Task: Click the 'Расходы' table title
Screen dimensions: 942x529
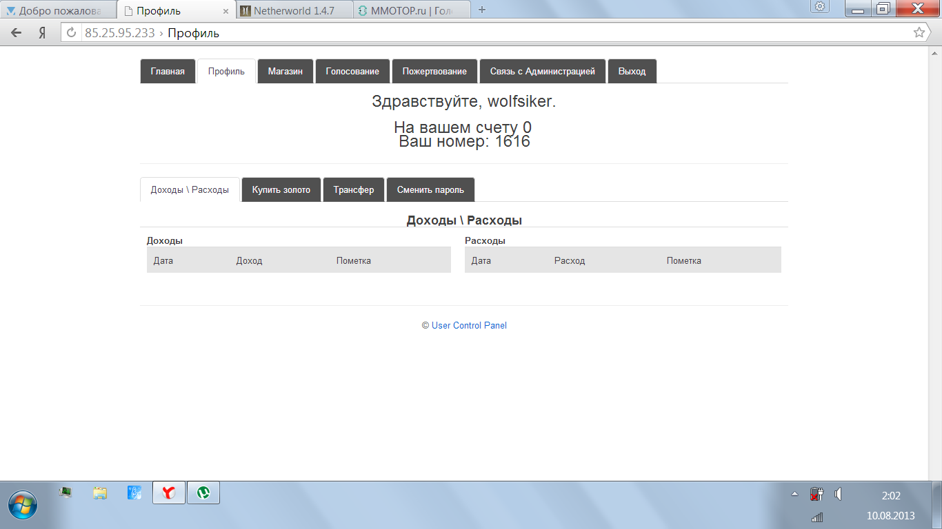Action: pos(485,240)
